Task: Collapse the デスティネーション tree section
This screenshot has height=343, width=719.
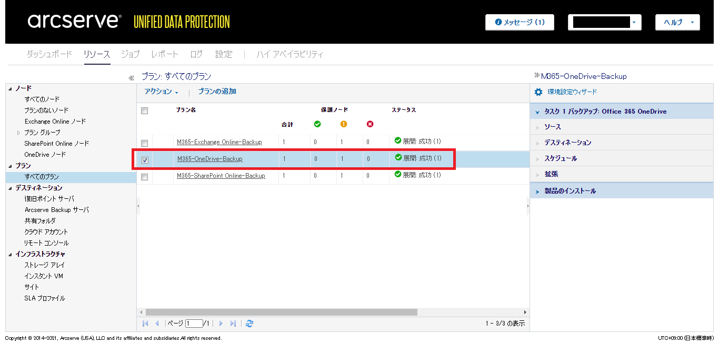Action: [x=11, y=188]
